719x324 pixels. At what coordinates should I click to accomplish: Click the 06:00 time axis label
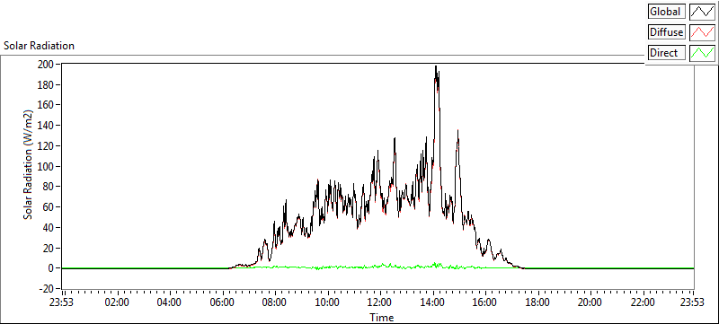coord(222,302)
